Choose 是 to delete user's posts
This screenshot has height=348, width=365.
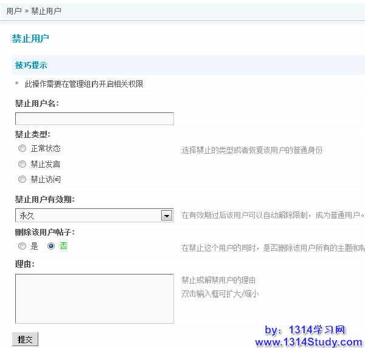click(23, 246)
